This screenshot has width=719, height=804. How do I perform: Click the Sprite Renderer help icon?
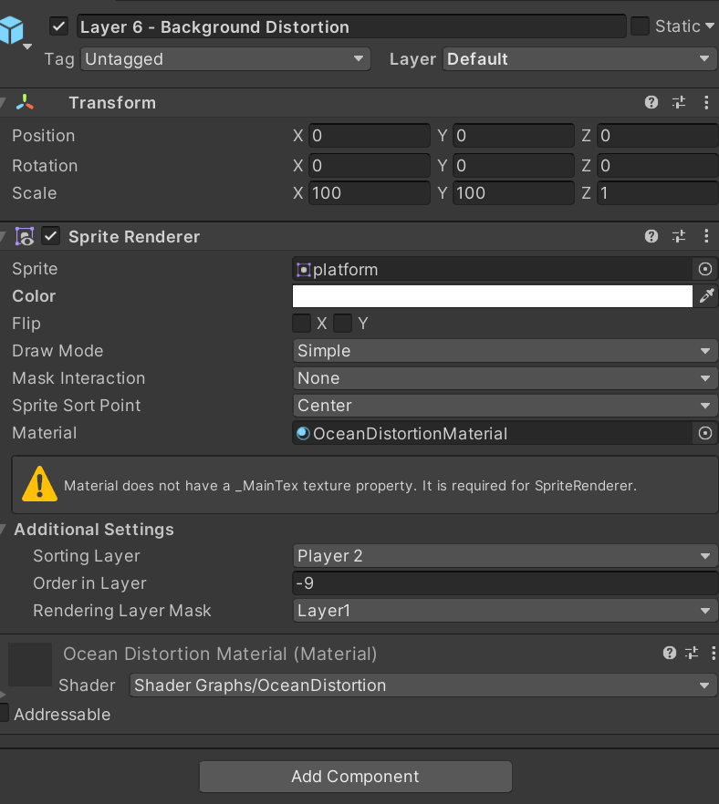[651, 236]
